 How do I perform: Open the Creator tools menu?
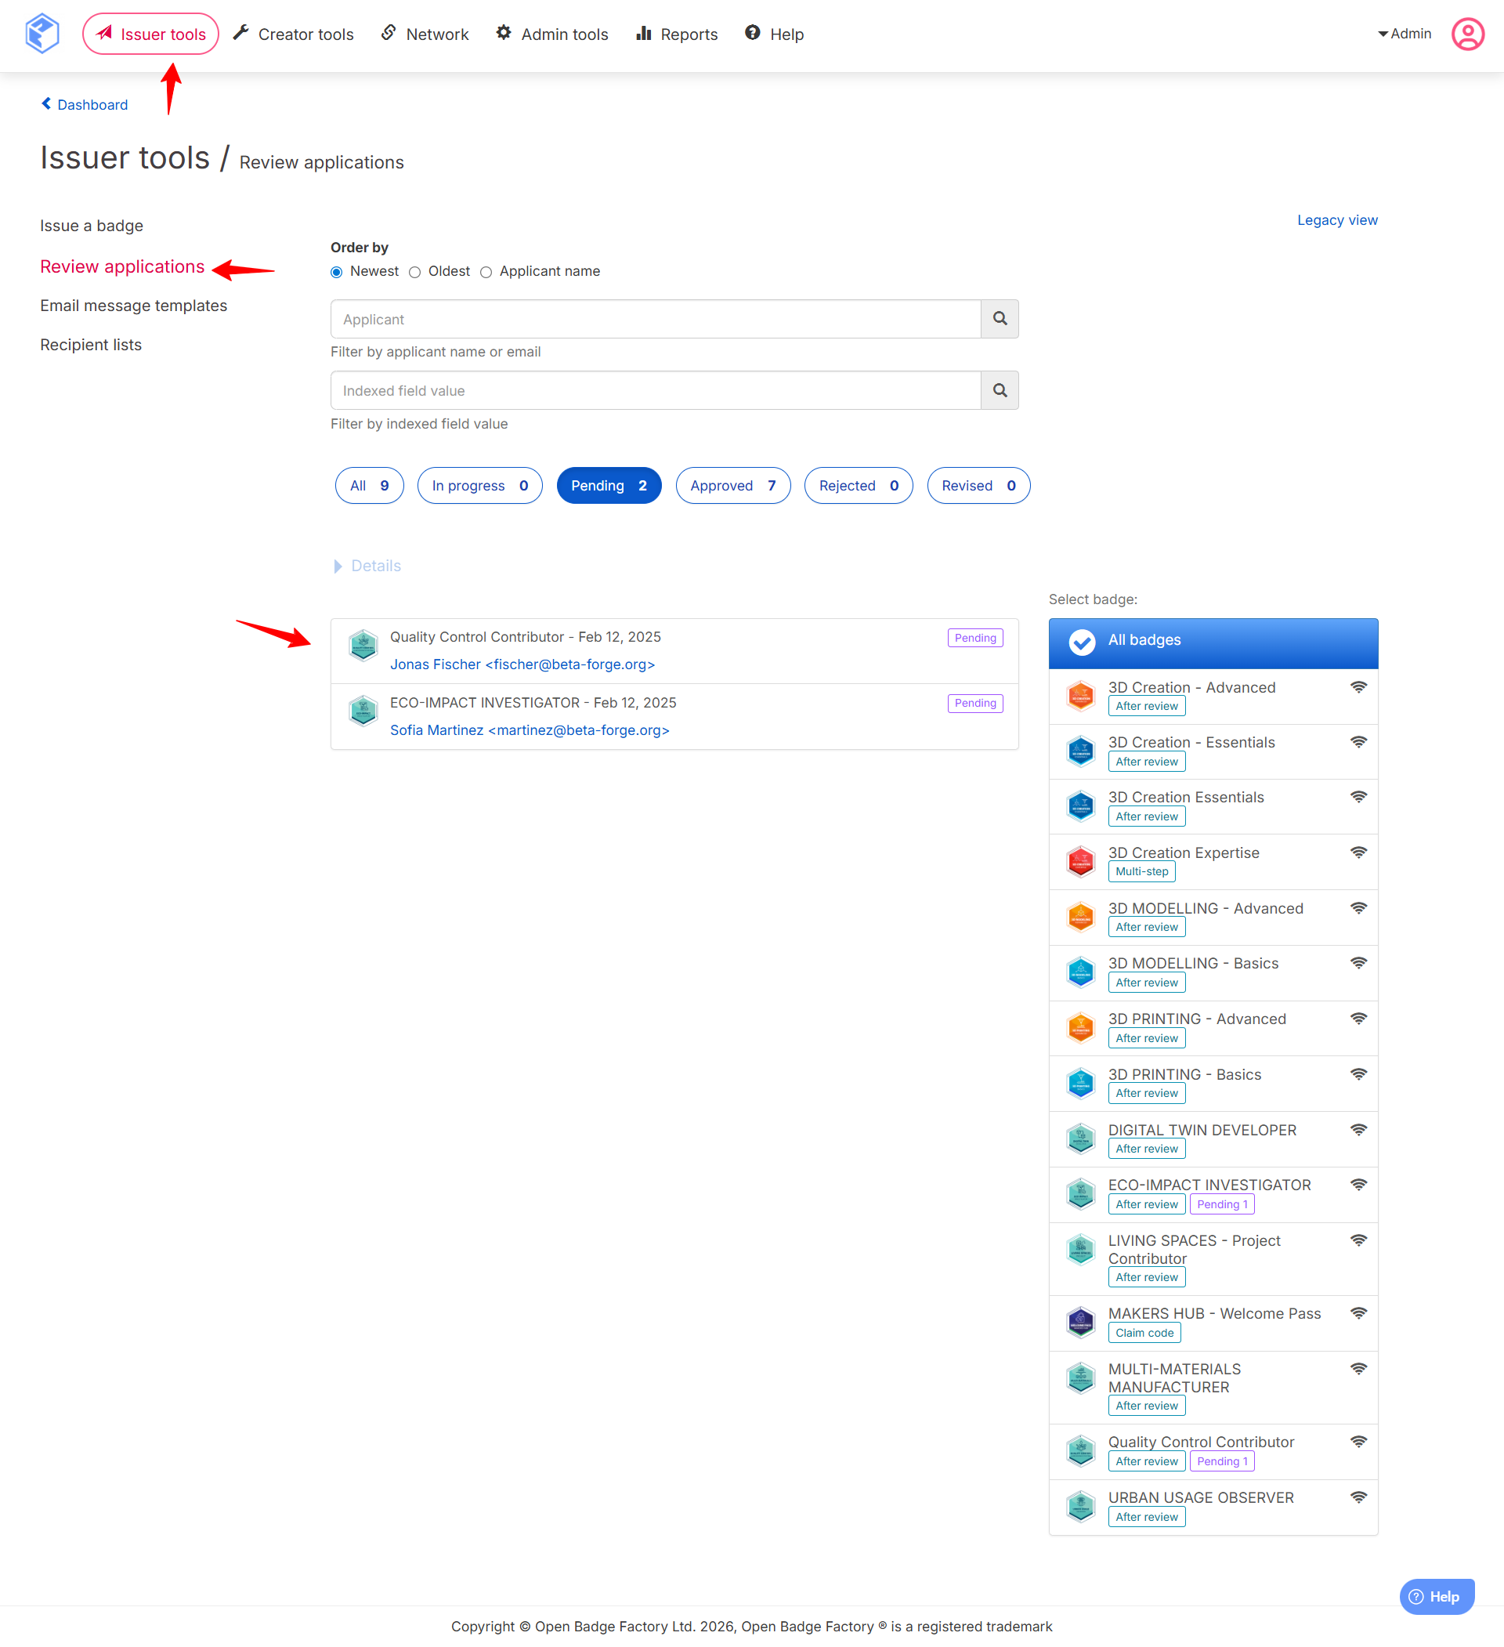pos(293,34)
